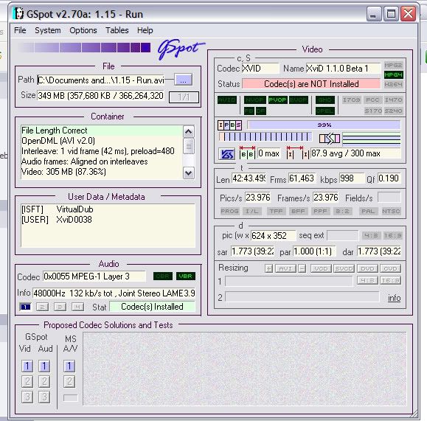Click the "[USER] XviD0038" metadata entry
The height and width of the screenshot is (421, 427).
click(x=57, y=220)
